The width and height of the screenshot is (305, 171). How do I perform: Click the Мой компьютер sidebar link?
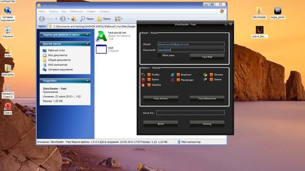58,65
